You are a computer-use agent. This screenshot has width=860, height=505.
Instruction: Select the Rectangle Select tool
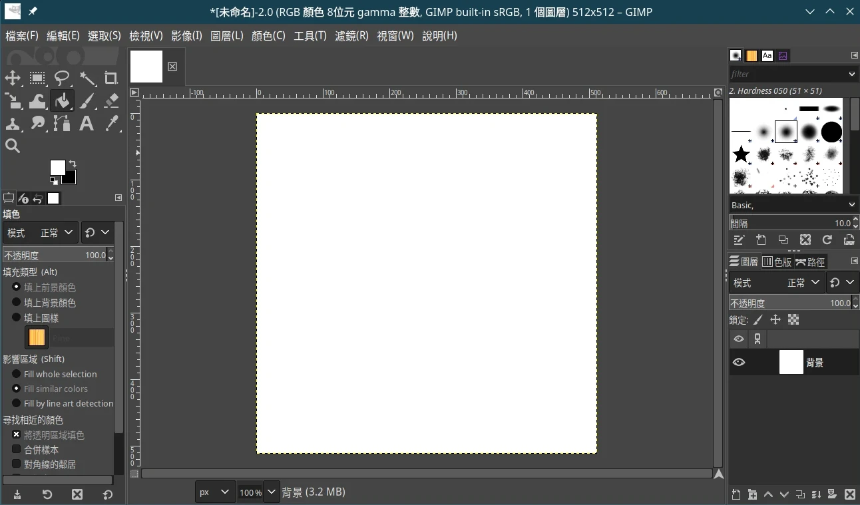[37, 79]
